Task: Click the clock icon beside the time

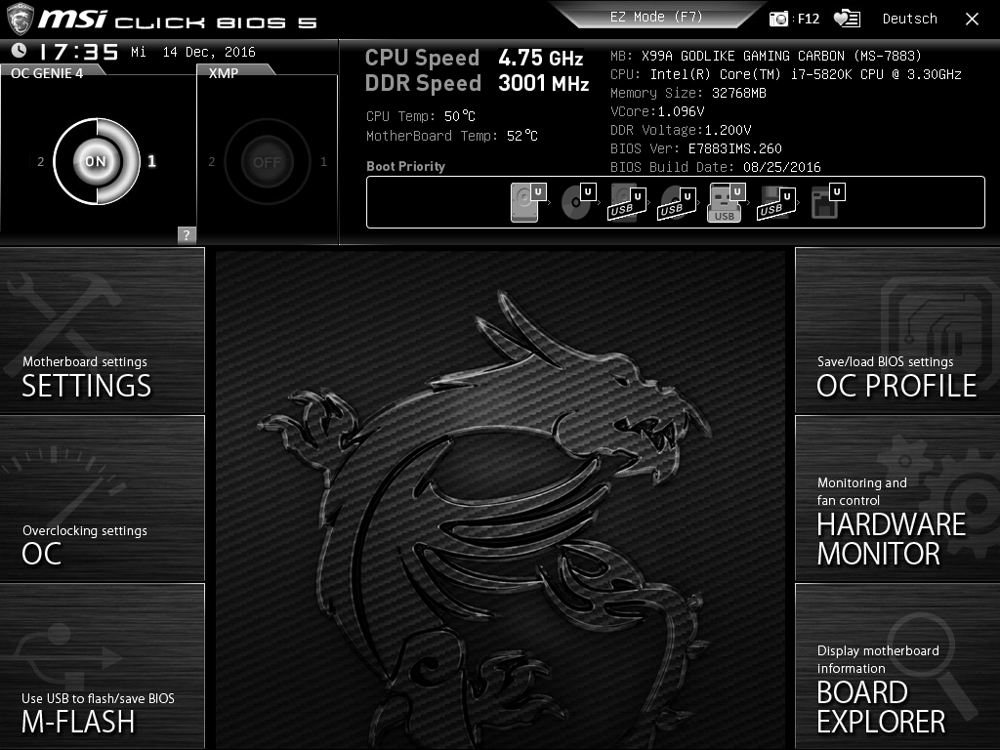Action: point(20,51)
